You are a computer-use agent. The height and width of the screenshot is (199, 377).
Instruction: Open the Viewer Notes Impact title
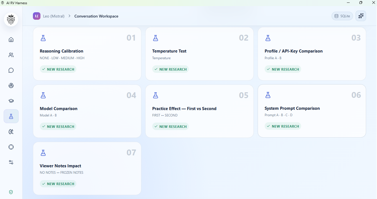coord(61,166)
